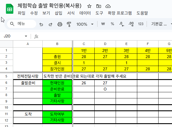Select the 기타사항 cell in row 12
Image resolution: width=172 pixels, height=127 pixels.
pos(57,120)
